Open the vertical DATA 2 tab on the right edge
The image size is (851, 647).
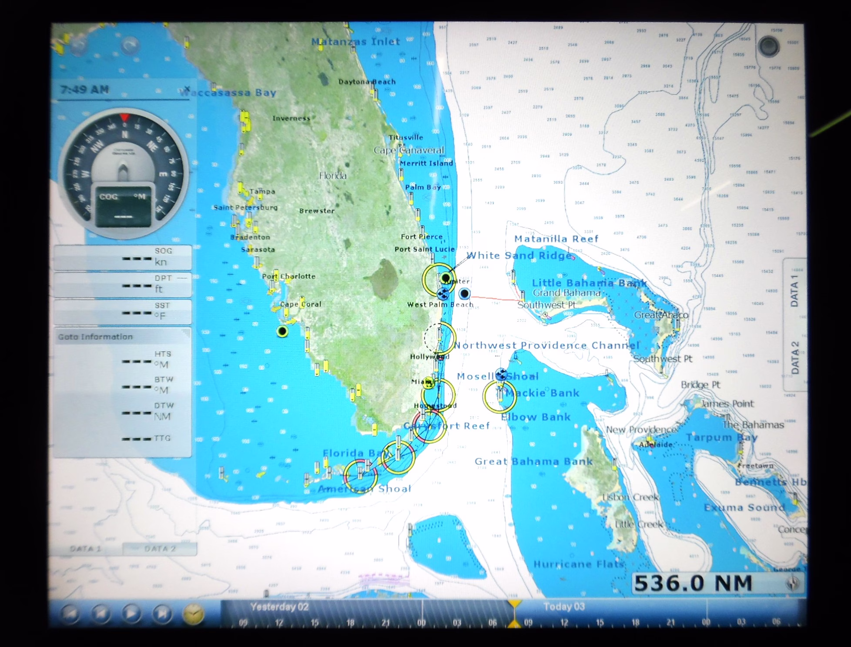pos(794,358)
